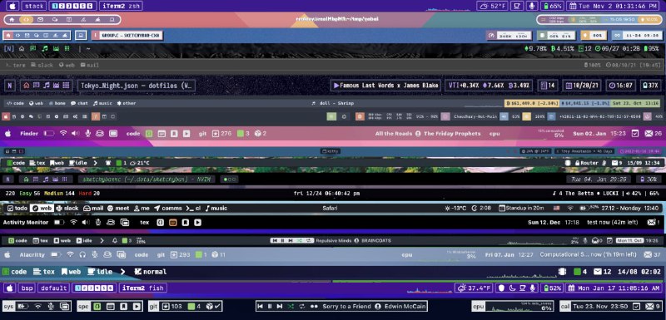
Task: Click the mail icon showing 37
Action: (x=648, y=254)
